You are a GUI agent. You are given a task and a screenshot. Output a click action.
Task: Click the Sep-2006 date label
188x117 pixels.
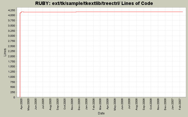click(144, 104)
